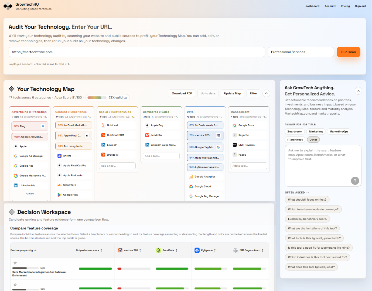
Task: Collapse the Often Asked section
Action: click(297, 193)
